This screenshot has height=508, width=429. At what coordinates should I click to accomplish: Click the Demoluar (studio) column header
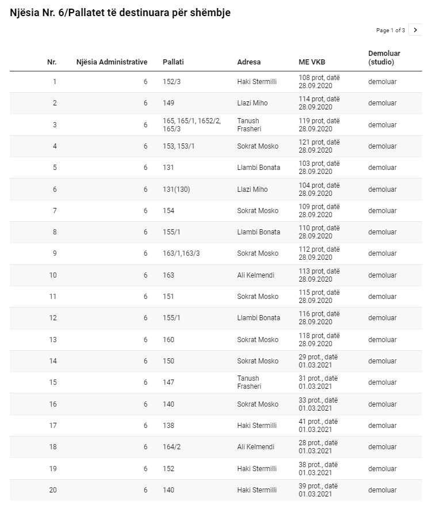pos(384,58)
